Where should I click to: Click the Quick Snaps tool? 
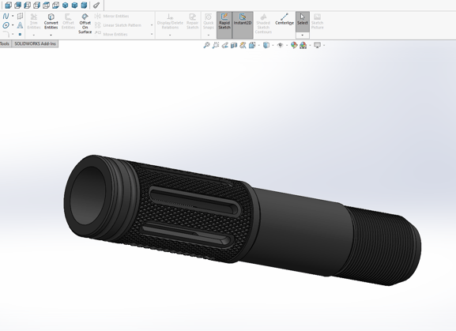point(208,21)
